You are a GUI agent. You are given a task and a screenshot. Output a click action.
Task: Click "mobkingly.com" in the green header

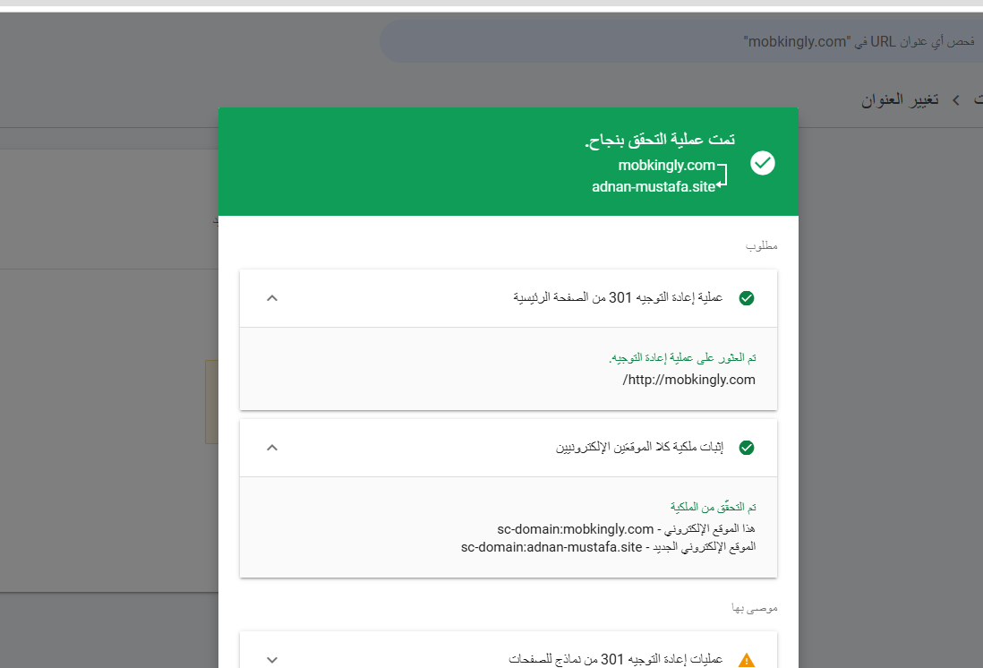[x=666, y=165]
